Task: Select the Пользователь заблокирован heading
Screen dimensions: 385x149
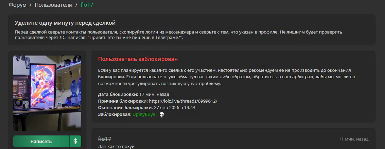Action: click(138, 59)
